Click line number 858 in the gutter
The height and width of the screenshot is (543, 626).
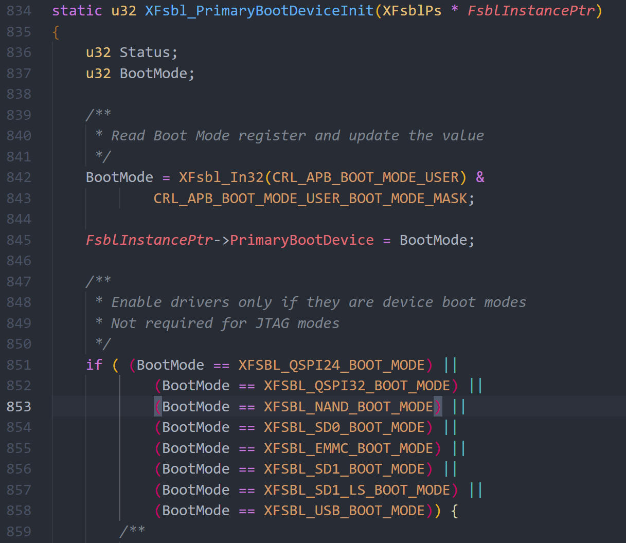19,511
